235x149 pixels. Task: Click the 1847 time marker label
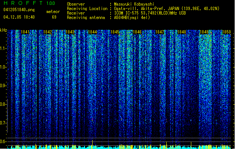click(160, 32)
